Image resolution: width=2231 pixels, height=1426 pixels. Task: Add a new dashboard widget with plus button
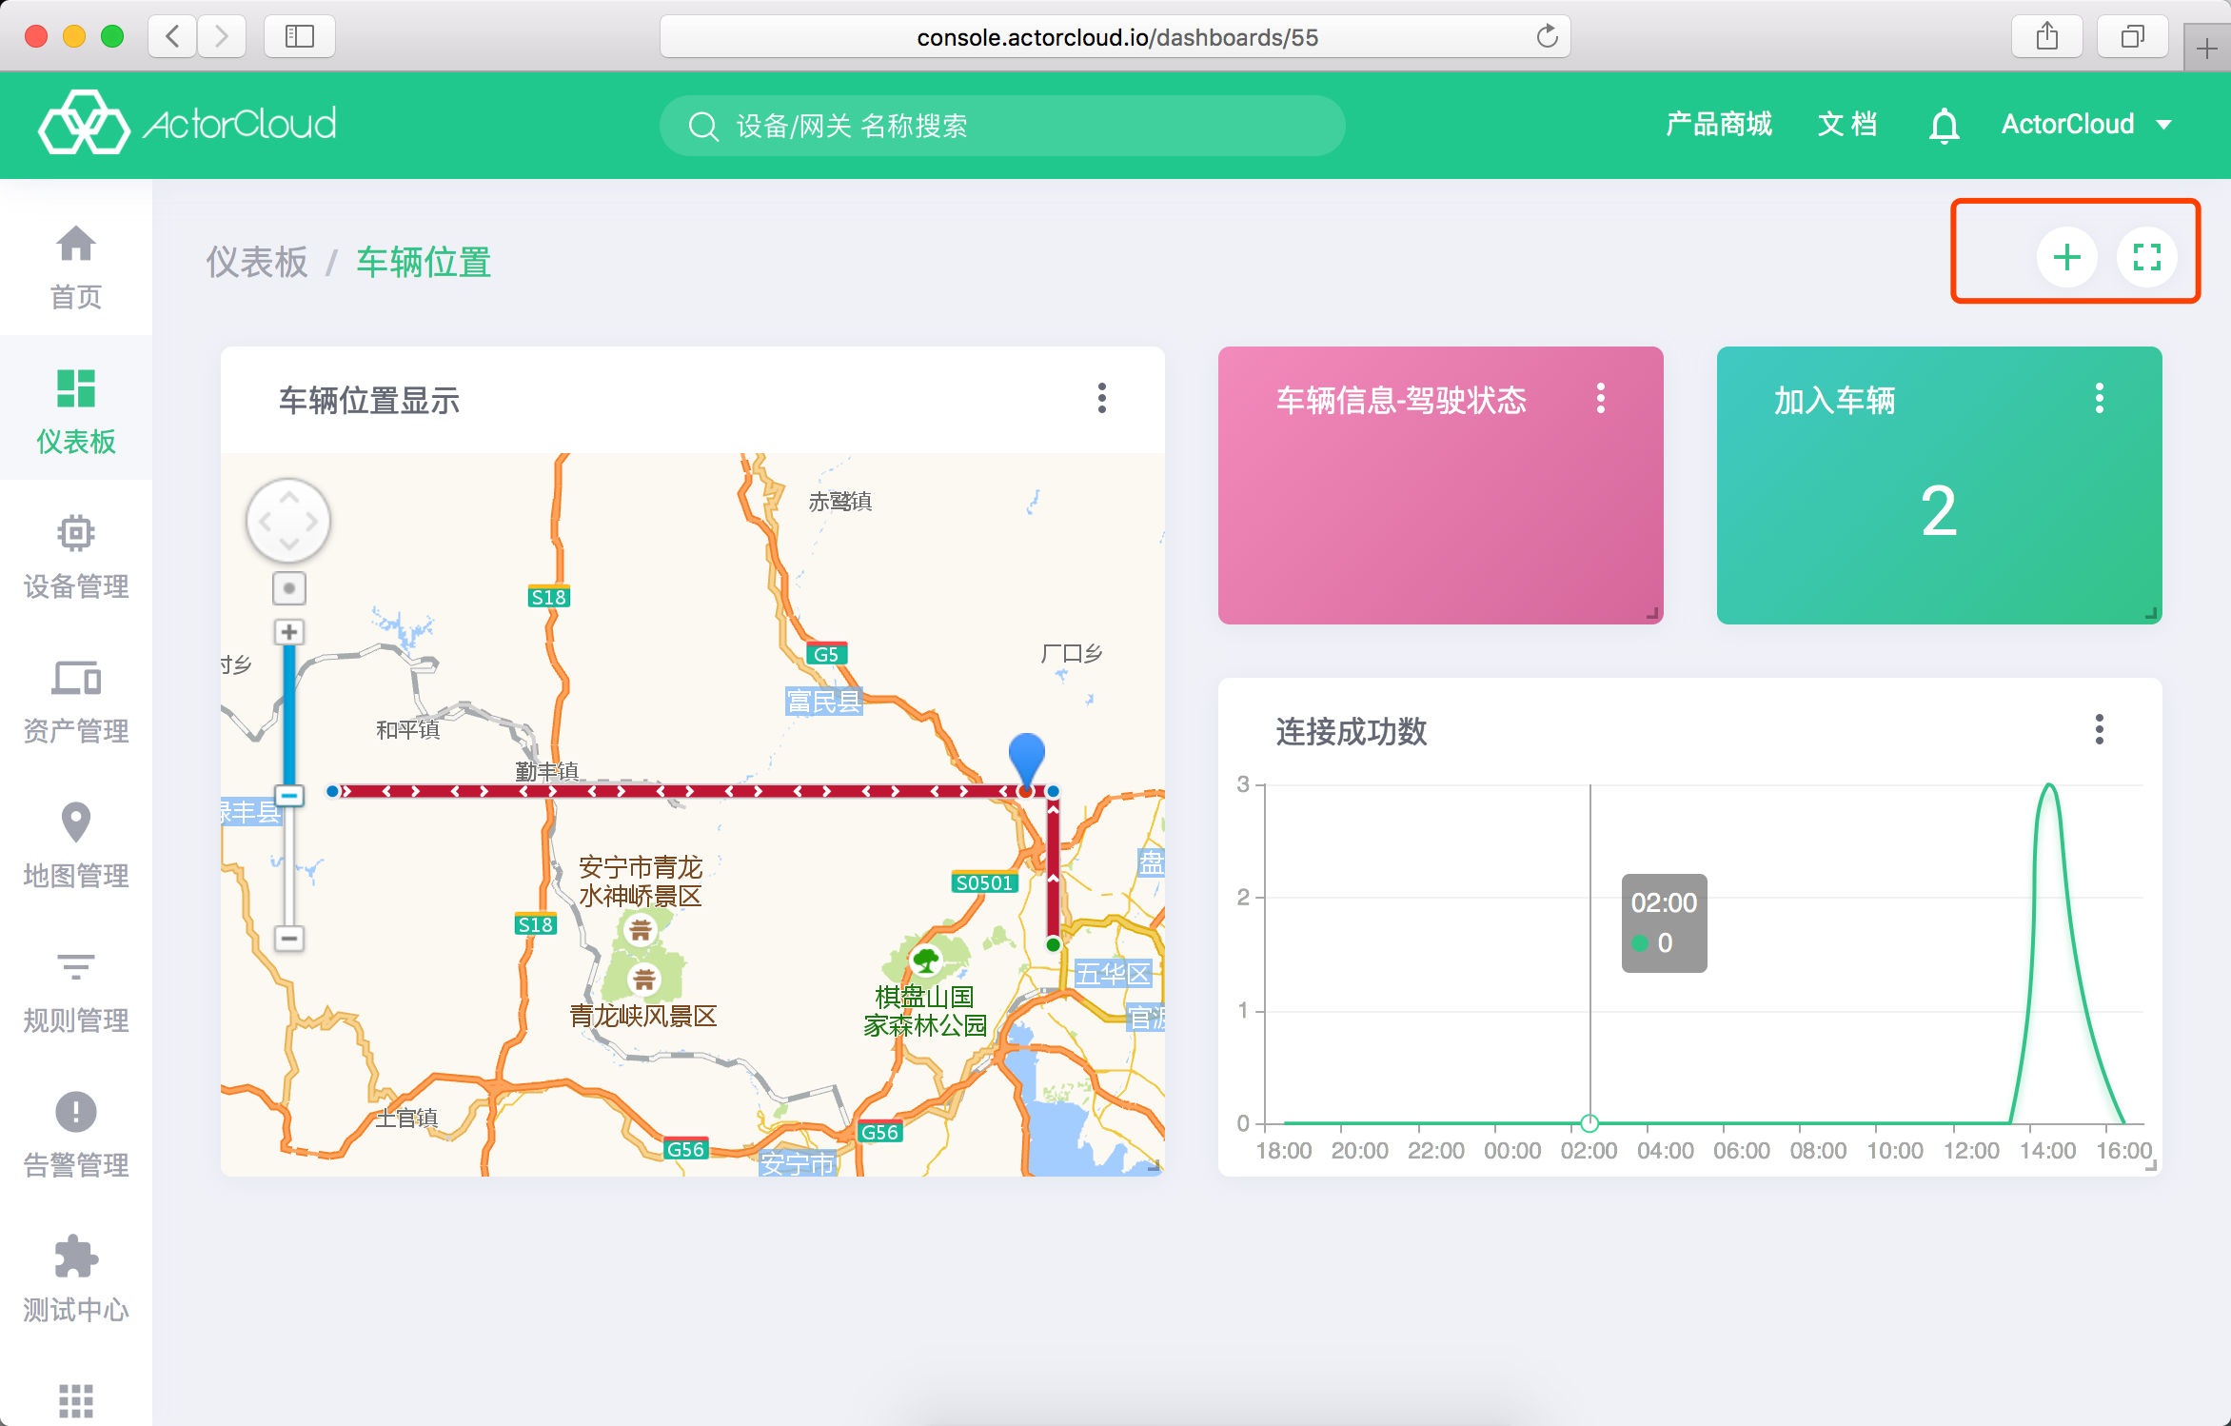[x=2066, y=257]
